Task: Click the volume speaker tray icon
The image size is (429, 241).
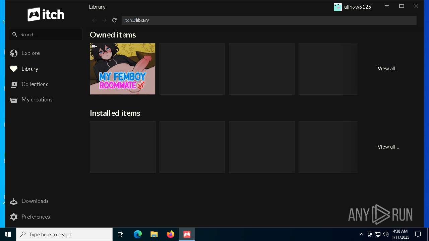Action: (x=386, y=234)
